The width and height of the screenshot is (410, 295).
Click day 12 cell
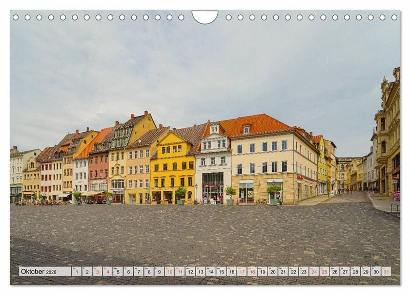pos(190,271)
